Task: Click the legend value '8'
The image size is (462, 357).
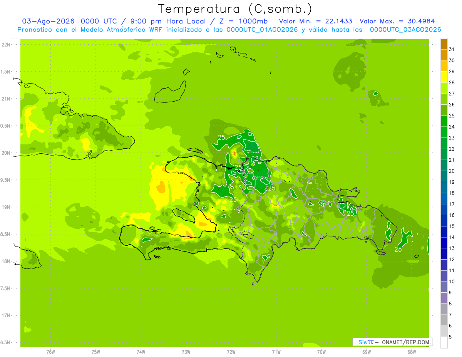Action: (450, 304)
